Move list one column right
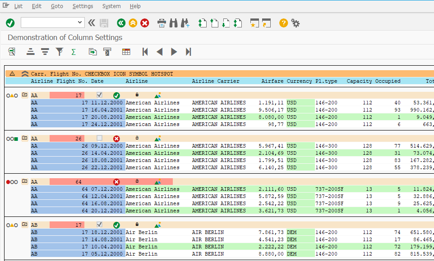Viewport: 434px width, 261px height. [174, 52]
